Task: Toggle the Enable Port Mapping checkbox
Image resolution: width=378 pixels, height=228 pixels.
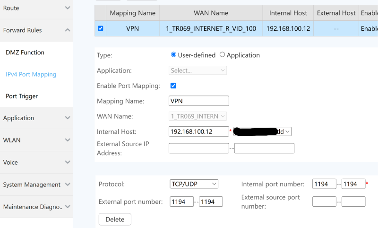Action: (173, 86)
